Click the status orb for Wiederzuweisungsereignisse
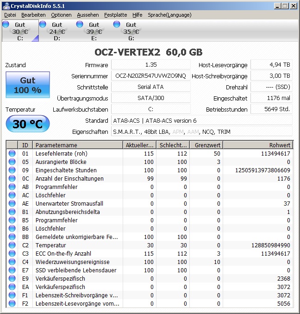 (x=12, y=262)
